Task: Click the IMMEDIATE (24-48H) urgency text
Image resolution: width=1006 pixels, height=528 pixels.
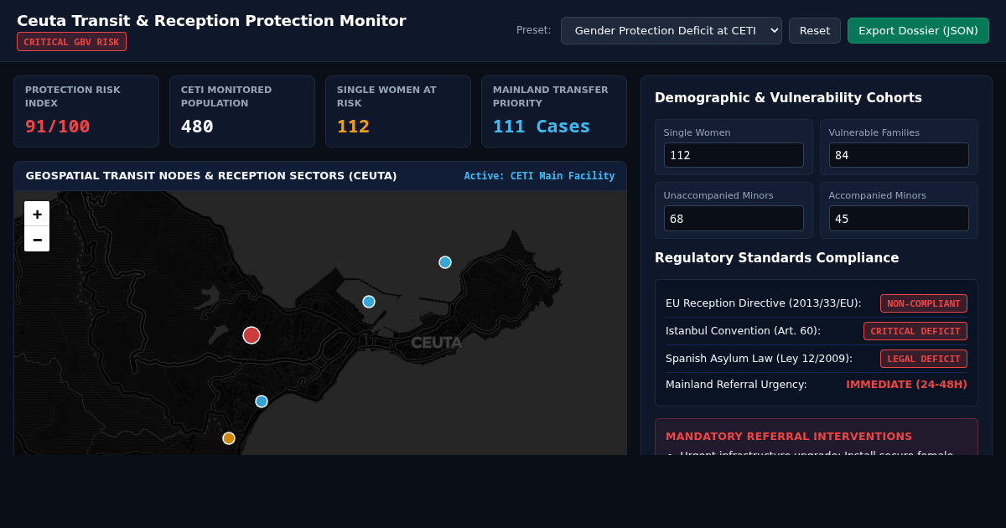Action: coord(906,385)
